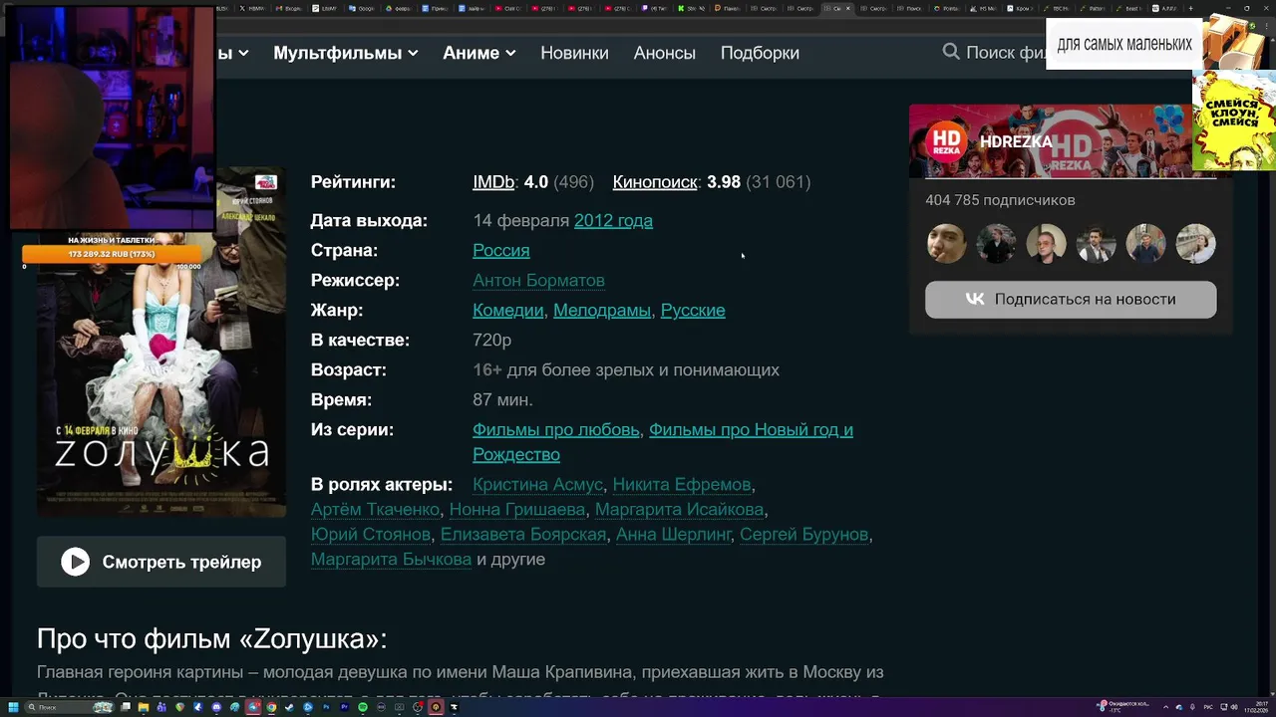Click the play icon in Смотреть трейлер
1276x717 pixels.
point(75,563)
